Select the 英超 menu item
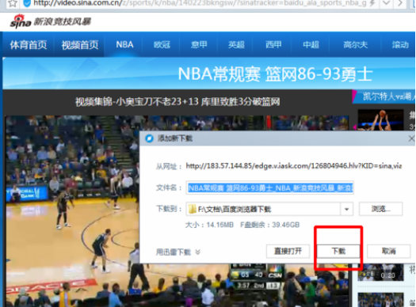Viewport: 416px width, 307px height. tap(236, 44)
